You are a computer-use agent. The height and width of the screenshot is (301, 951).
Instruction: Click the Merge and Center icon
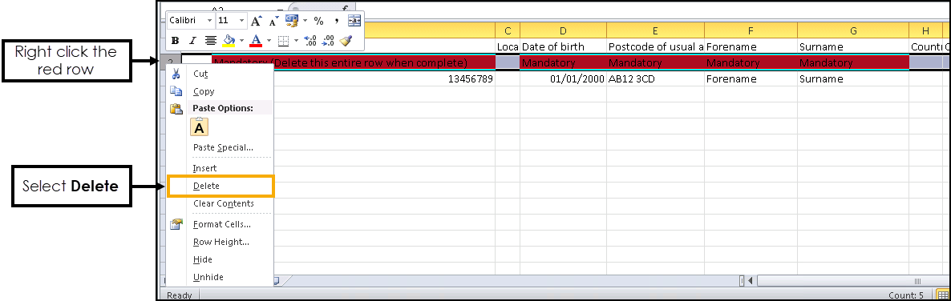pos(354,21)
